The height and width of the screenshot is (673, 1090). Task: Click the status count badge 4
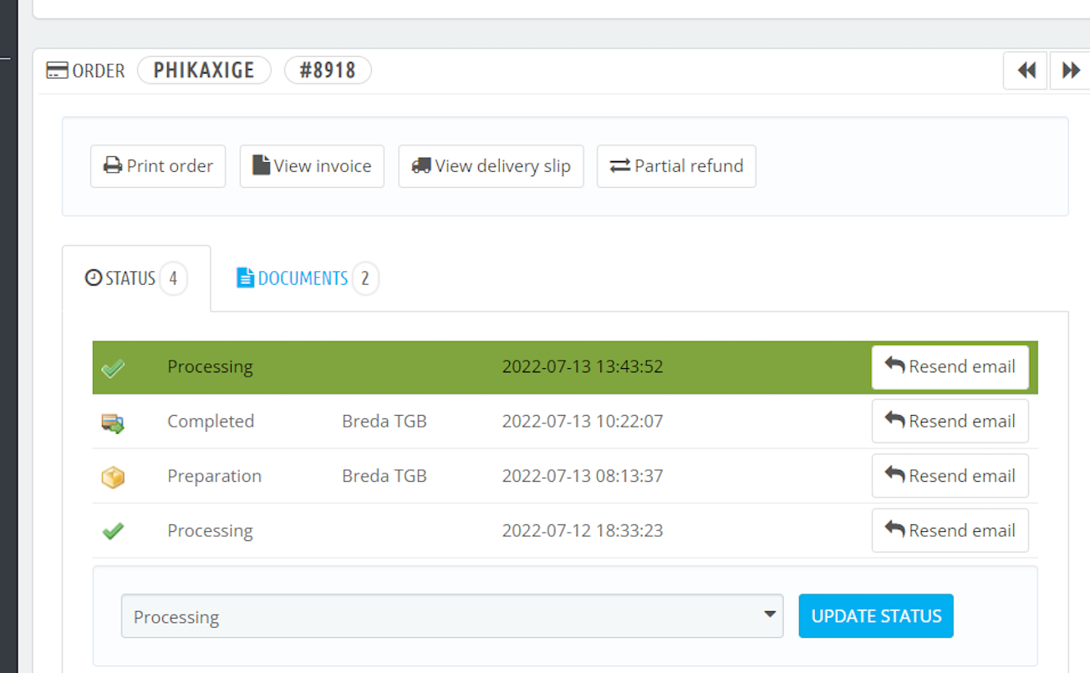[x=173, y=279]
